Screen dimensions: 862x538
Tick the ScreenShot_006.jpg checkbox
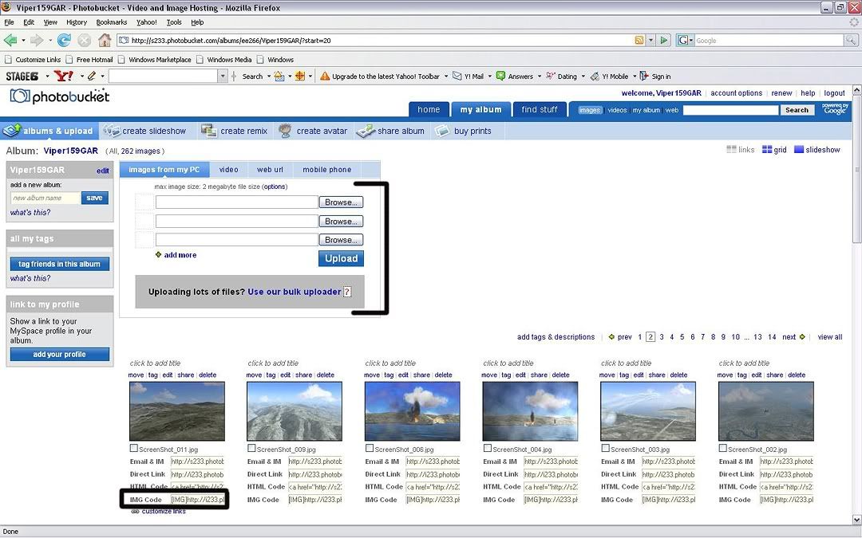click(370, 449)
